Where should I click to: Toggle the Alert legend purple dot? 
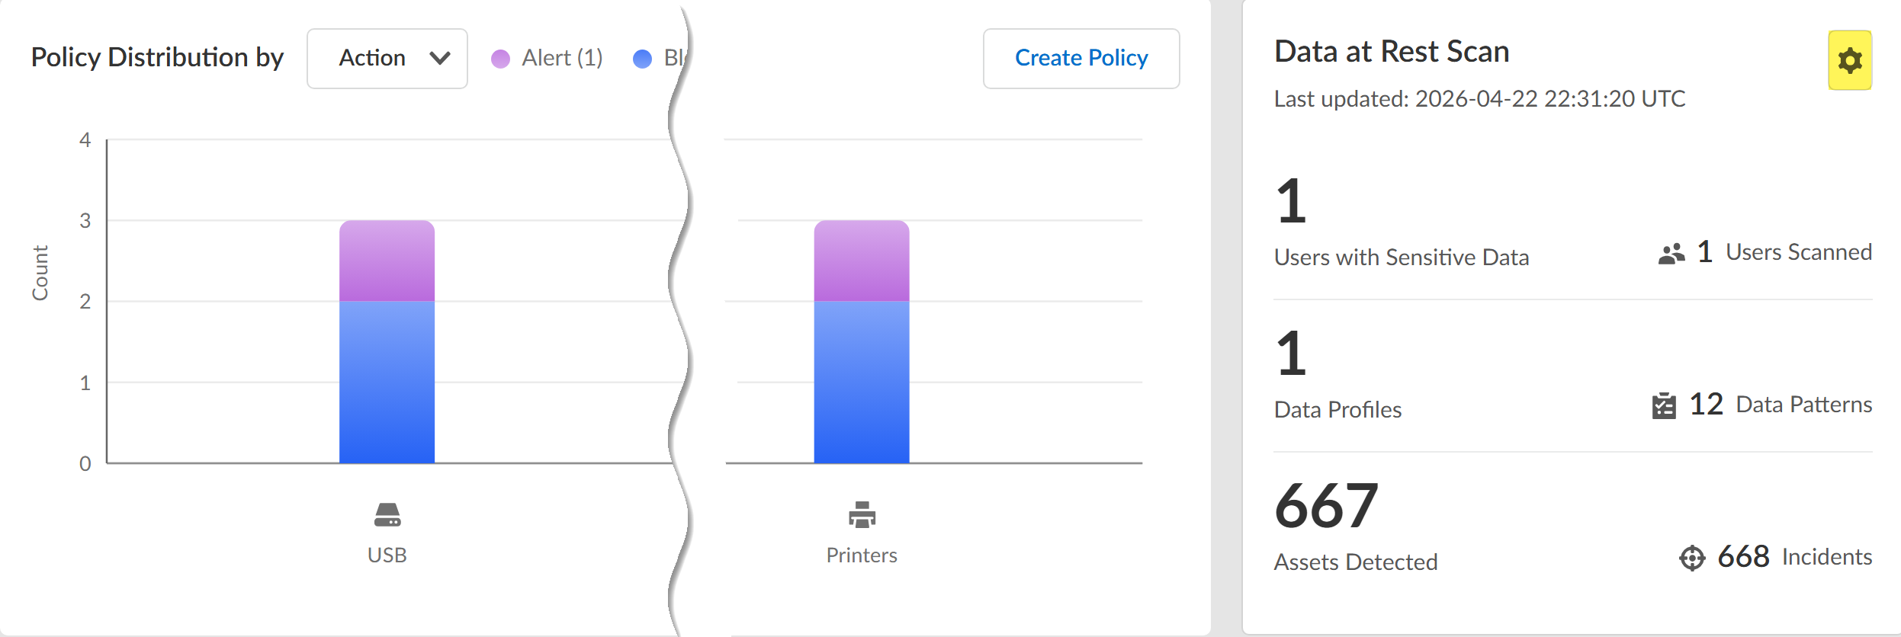click(x=500, y=59)
